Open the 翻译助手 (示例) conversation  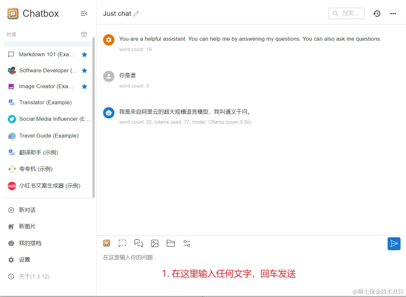click(48, 152)
